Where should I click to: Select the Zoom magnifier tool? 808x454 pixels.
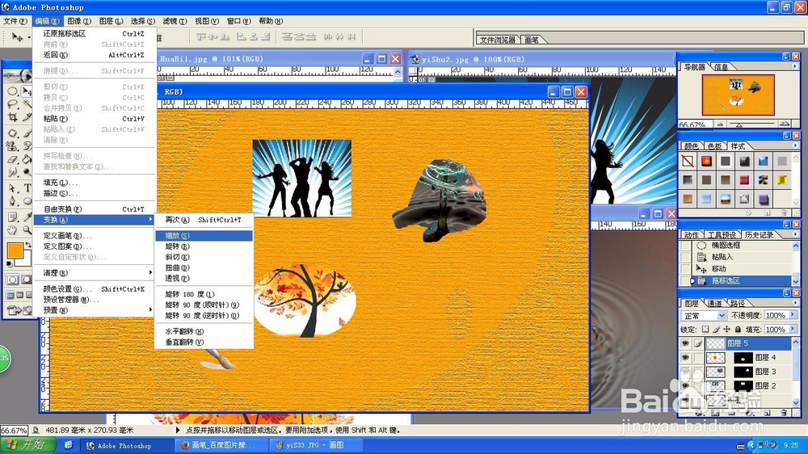[27, 230]
